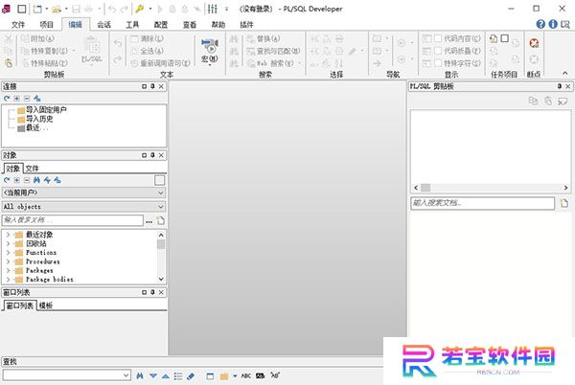Toggle the "AB" regular expression option in 查找 bar
Image resolution: width=575 pixels, height=385 pixels.
(275, 375)
